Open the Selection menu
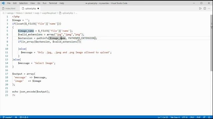The image size is (213, 119). 23,3
